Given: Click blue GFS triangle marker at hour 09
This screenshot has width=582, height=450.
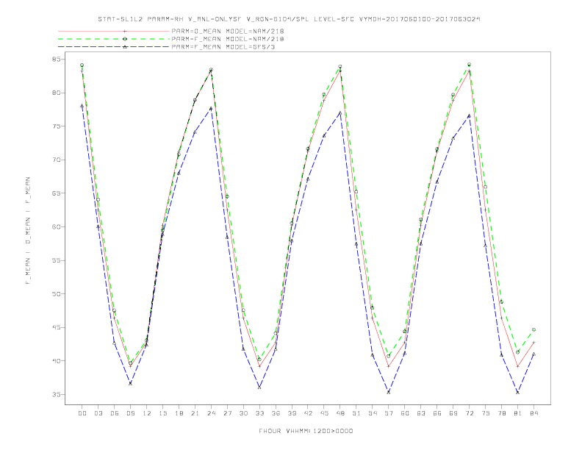Looking at the screenshot, I should [x=130, y=384].
